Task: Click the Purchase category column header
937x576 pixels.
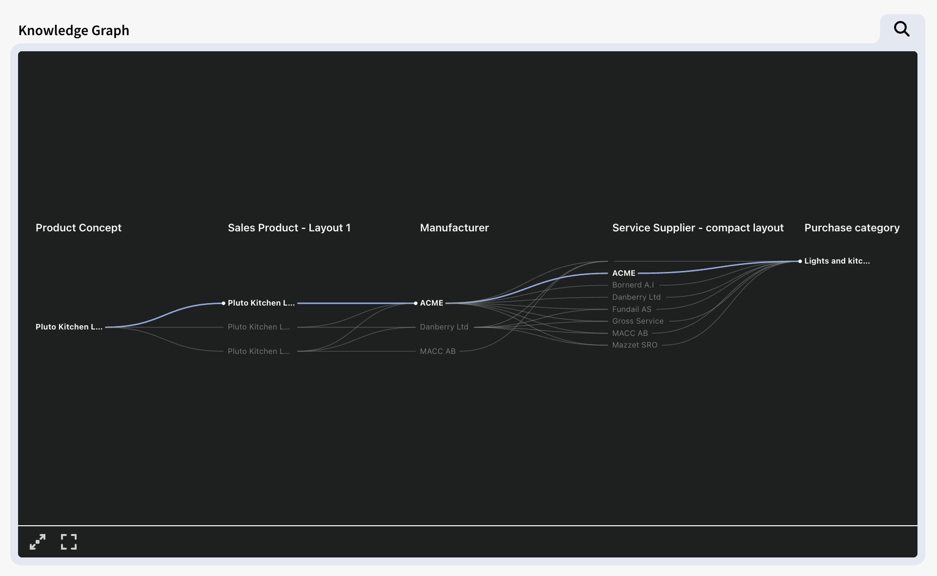Action: coord(852,228)
